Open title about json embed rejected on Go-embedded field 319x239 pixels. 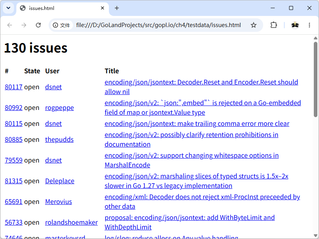pos(203,108)
